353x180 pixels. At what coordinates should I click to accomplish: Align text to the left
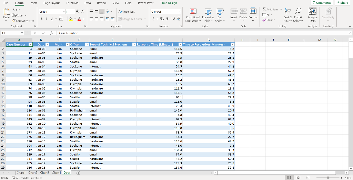point(91,19)
